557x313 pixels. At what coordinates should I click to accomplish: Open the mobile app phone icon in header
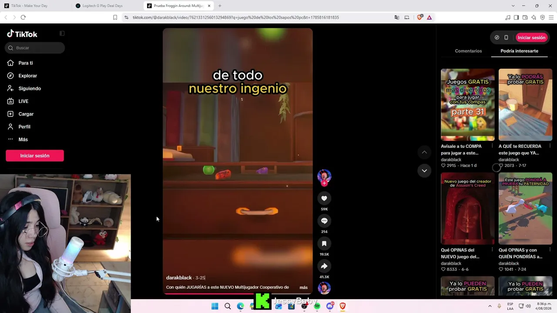(x=506, y=37)
